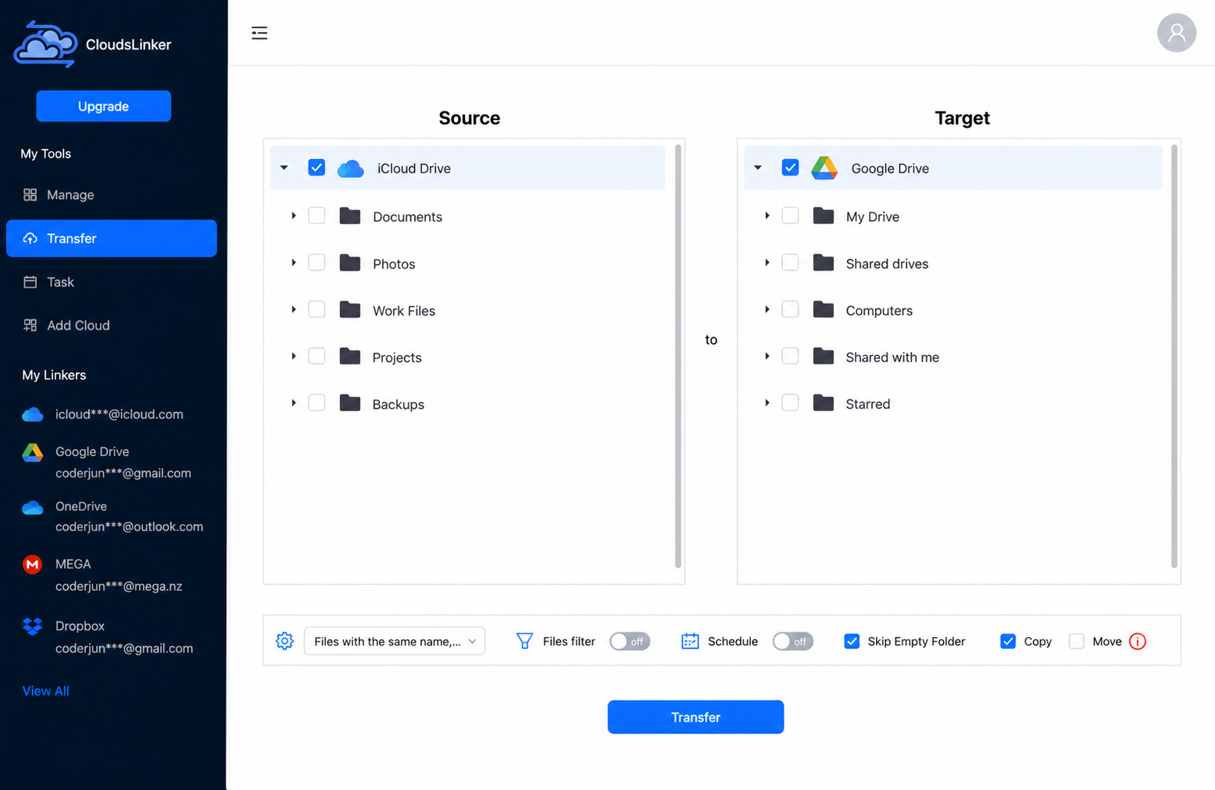Collapse the Google Drive tree
This screenshot has width=1215, height=790.
pyautogui.click(x=758, y=168)
